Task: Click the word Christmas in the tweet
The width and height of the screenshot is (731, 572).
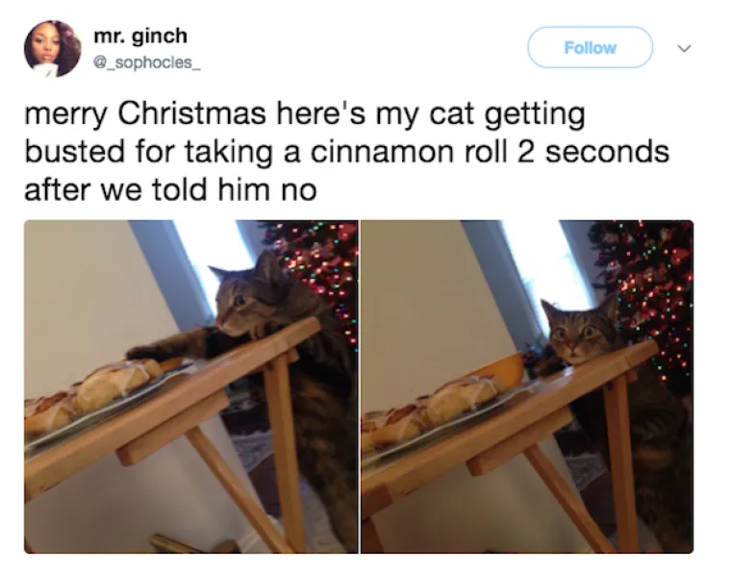Action: (191, 113)
